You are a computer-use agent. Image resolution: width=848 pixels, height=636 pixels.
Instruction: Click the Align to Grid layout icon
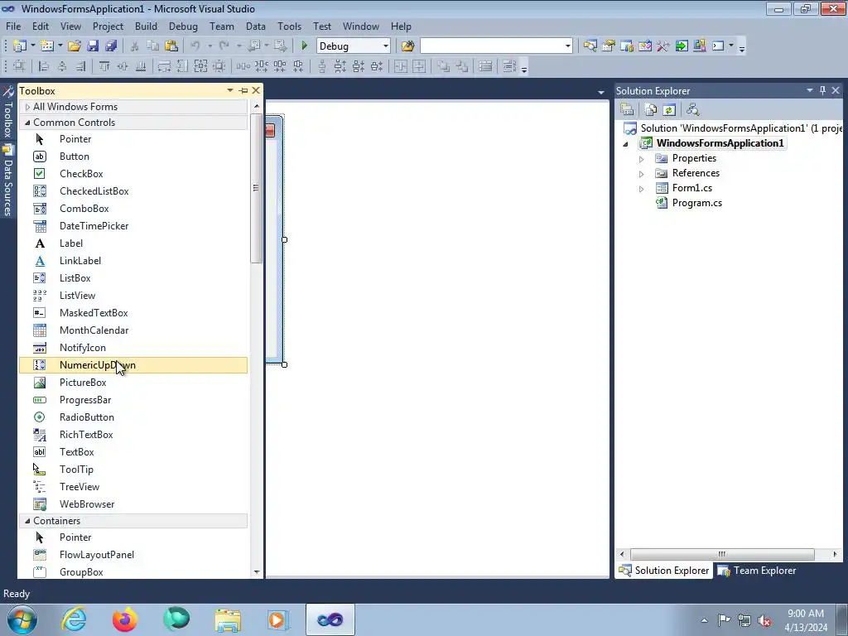[19, 66]
